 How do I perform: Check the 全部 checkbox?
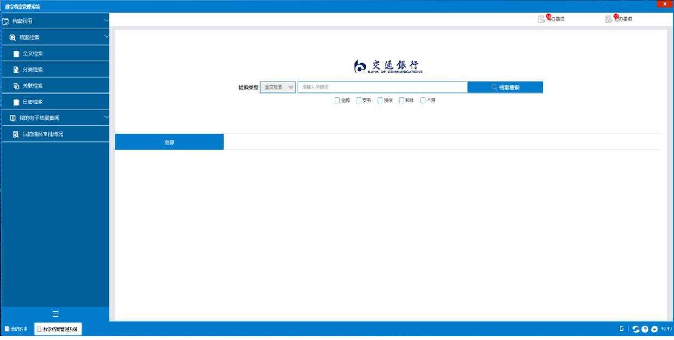click(x=337, y=101)
